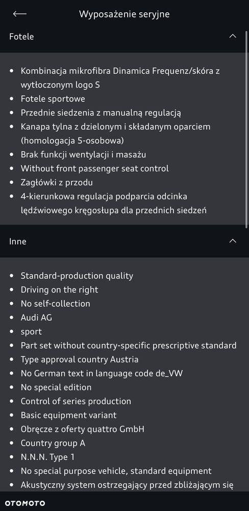The image size is (249, 511).
Task: Select the Basic equipment variant entry
Action: [68, 415]
